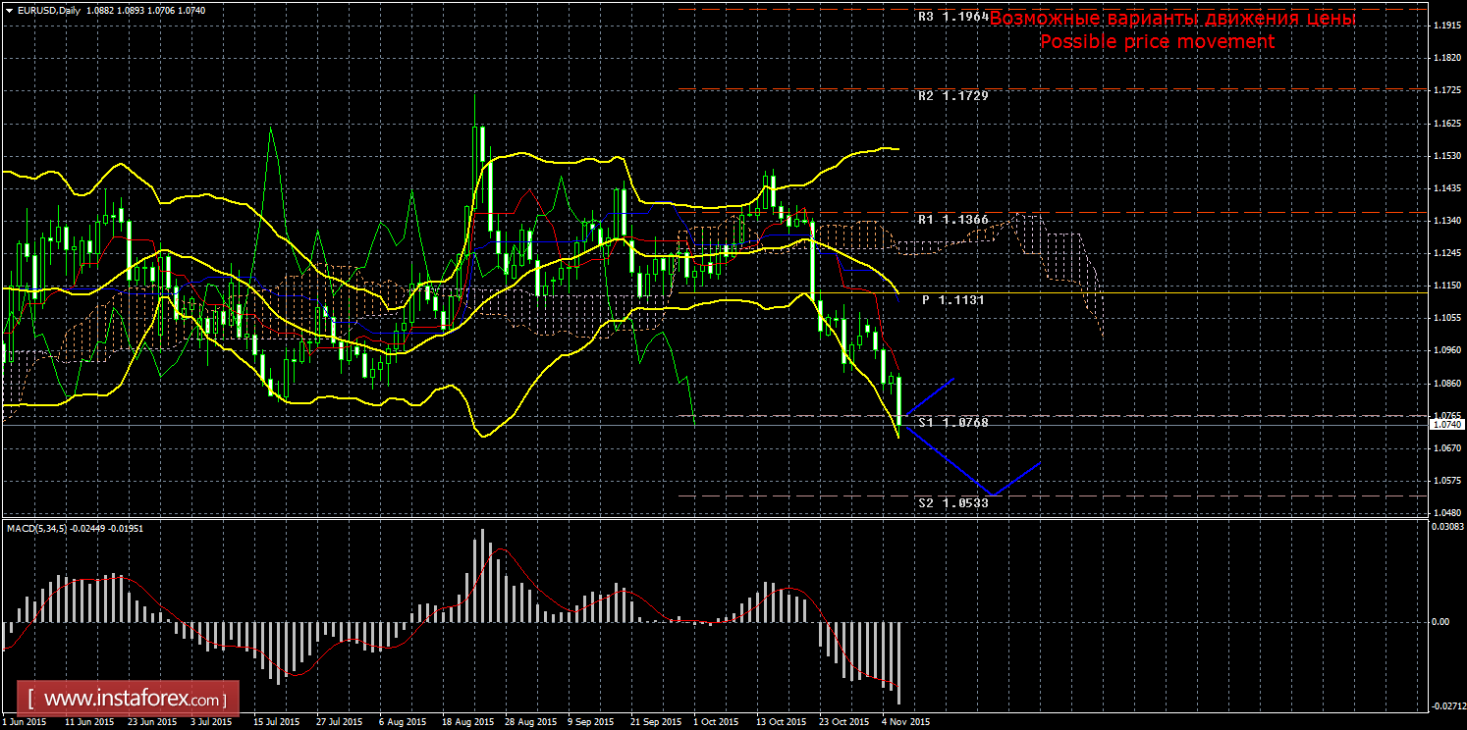Click the 'Possible price movement' heading
1467x730 pixels.
[x=1157, y=41]
